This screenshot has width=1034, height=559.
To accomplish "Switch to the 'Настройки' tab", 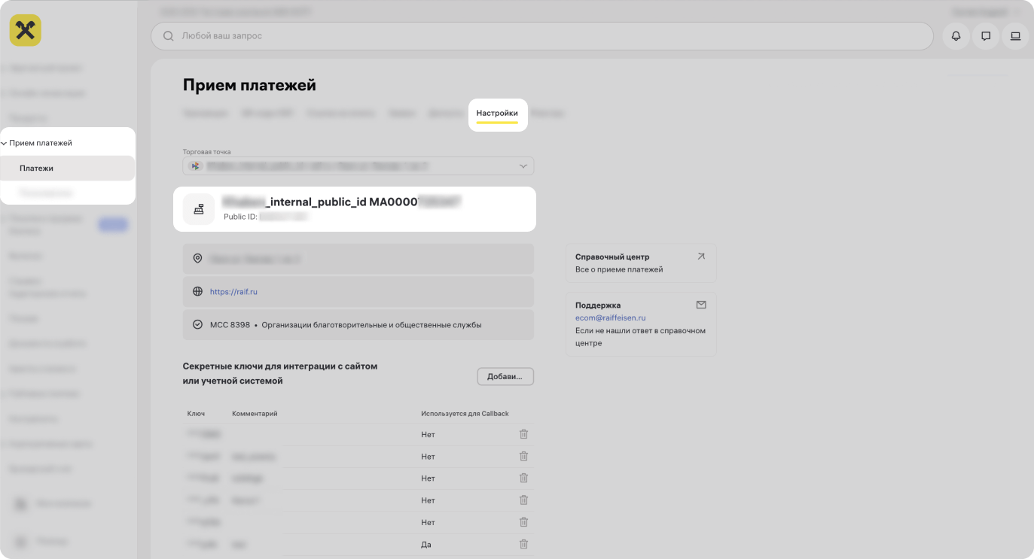I will 497,114.
